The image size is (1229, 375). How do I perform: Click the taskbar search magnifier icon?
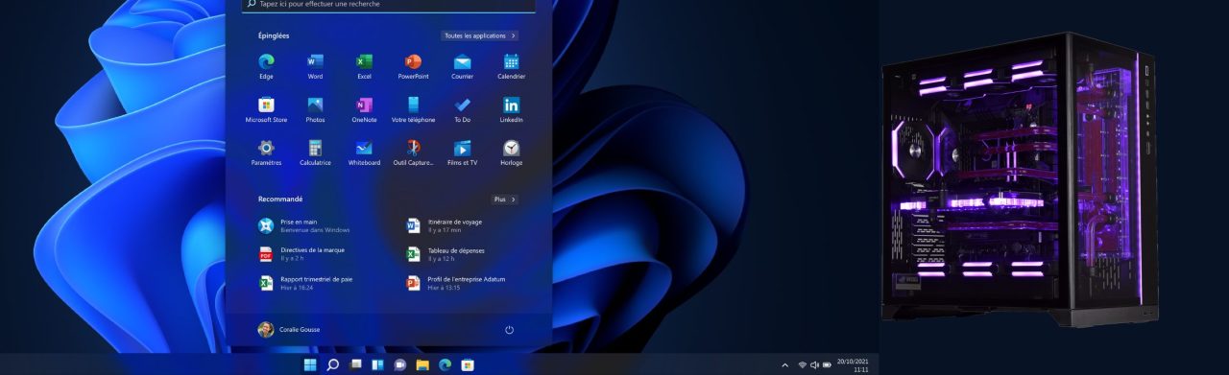point(332,364)
